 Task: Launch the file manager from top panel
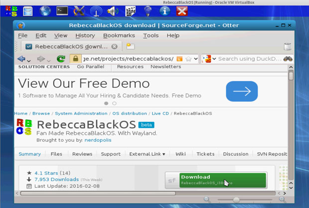pyautogui.click(x=27, y=11)
